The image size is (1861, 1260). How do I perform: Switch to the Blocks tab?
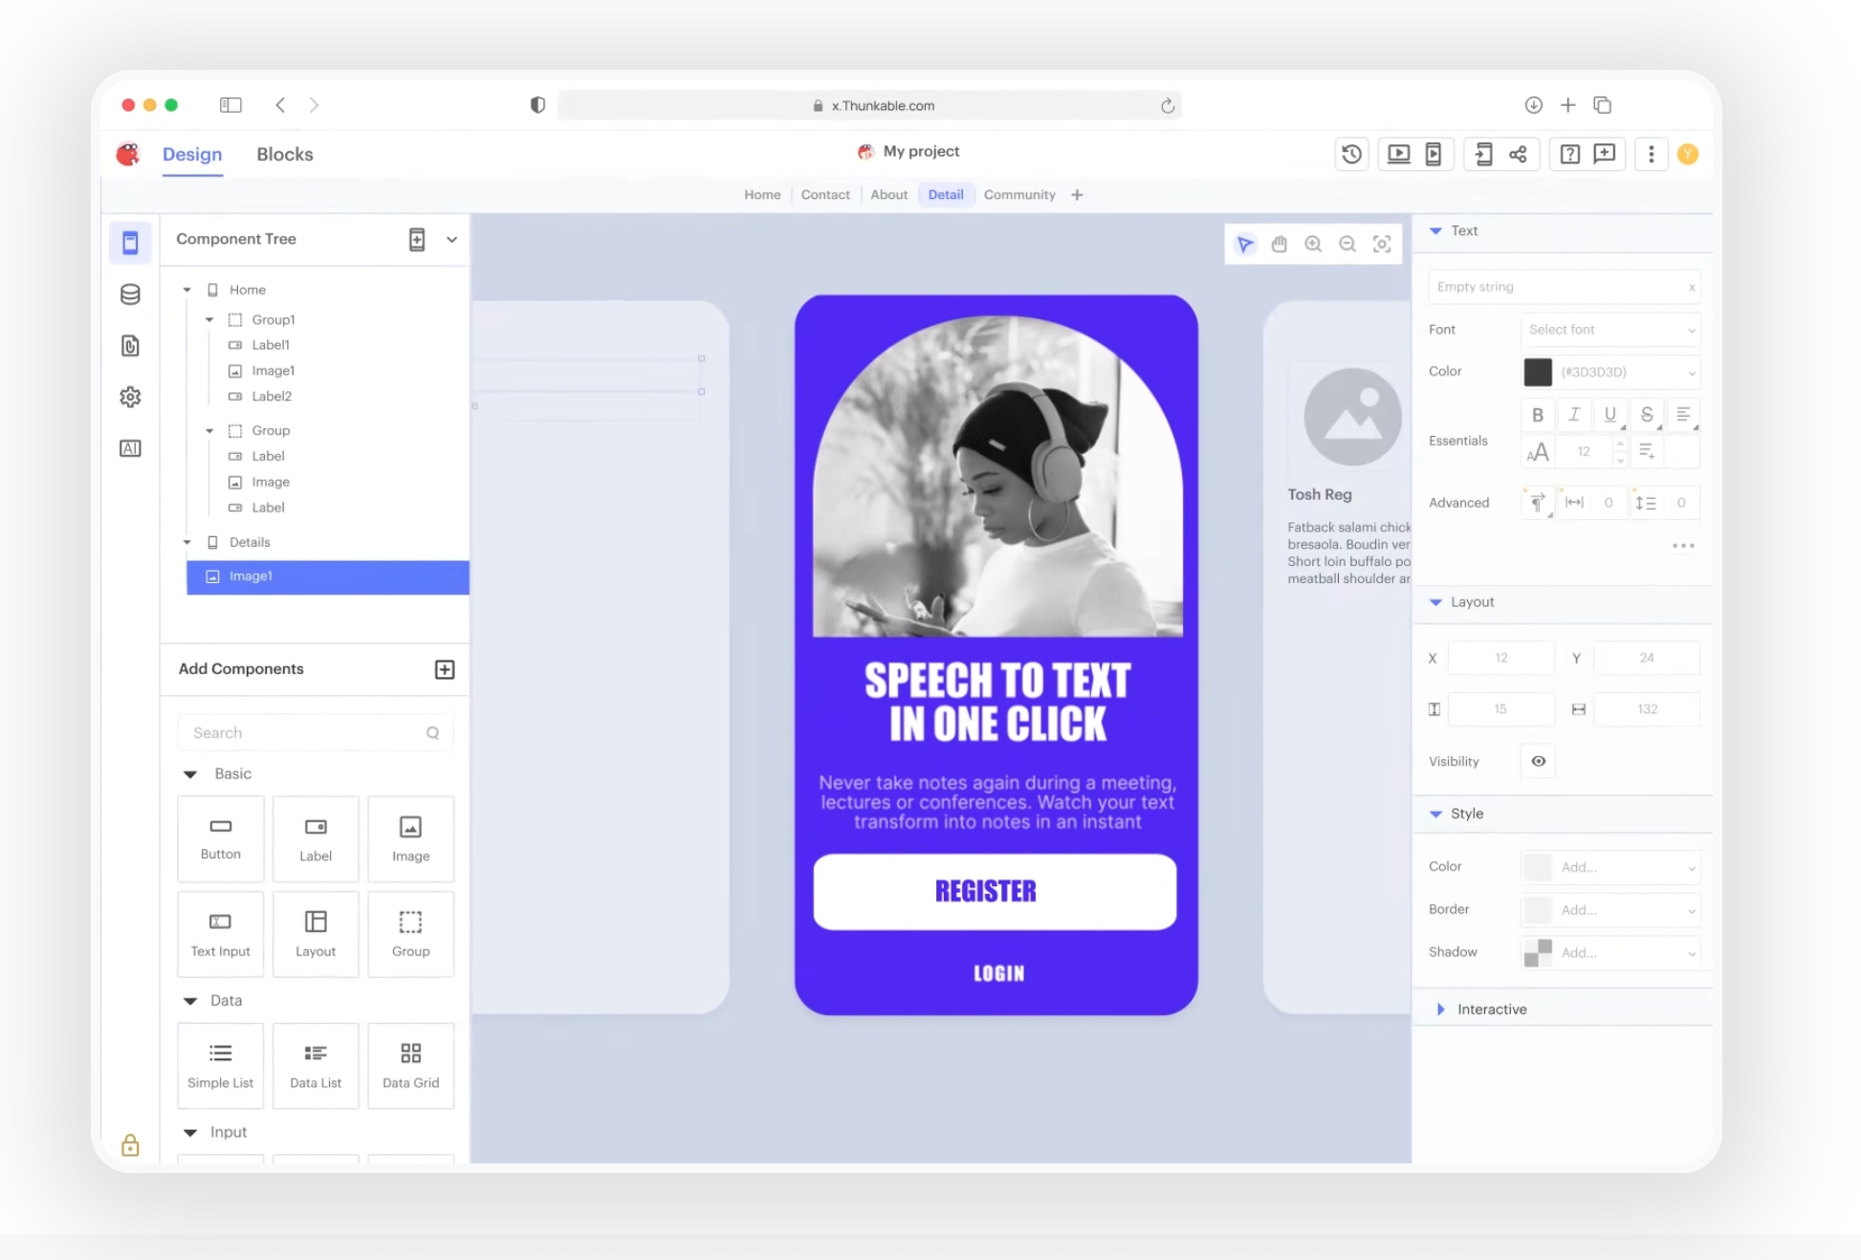click(284, 155)
